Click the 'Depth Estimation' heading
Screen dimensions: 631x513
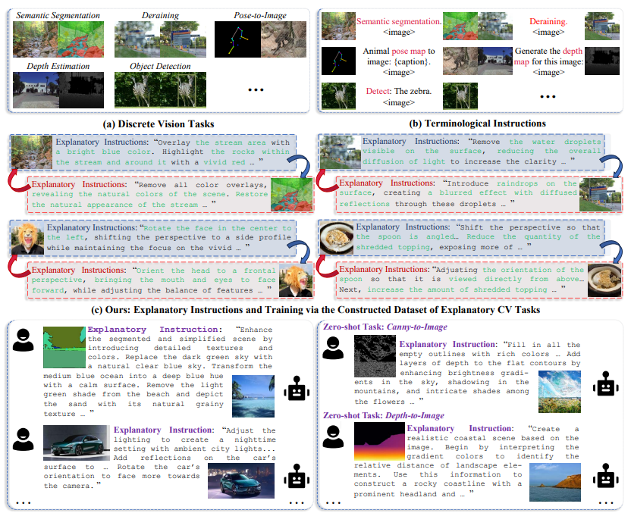click(58, 67)
